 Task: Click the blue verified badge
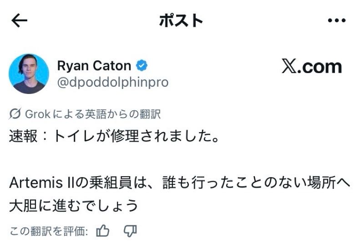142,66
